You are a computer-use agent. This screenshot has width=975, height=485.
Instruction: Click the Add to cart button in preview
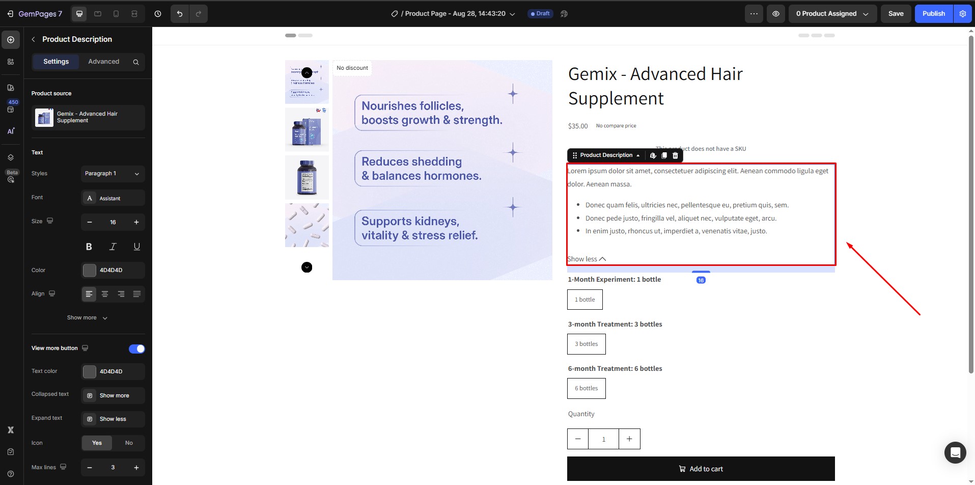point(701,468)
